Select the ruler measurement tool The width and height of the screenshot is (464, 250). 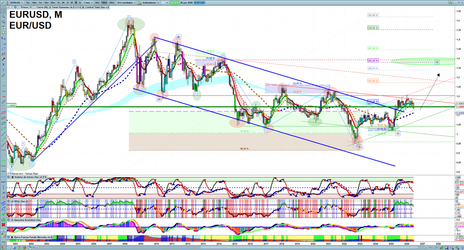click(x=3, y=102)
